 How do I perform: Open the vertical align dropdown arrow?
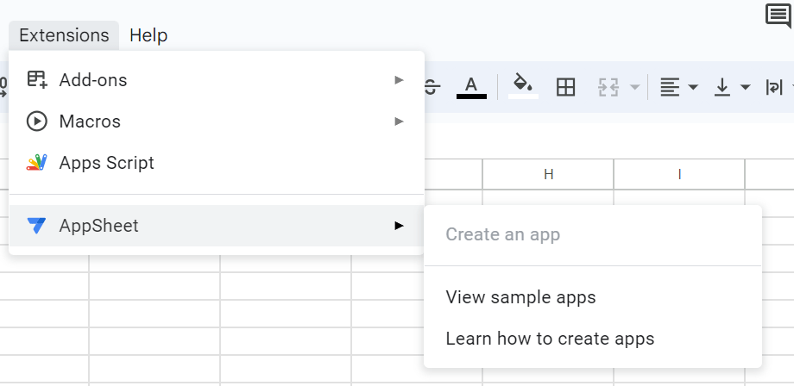click(745, 87)
